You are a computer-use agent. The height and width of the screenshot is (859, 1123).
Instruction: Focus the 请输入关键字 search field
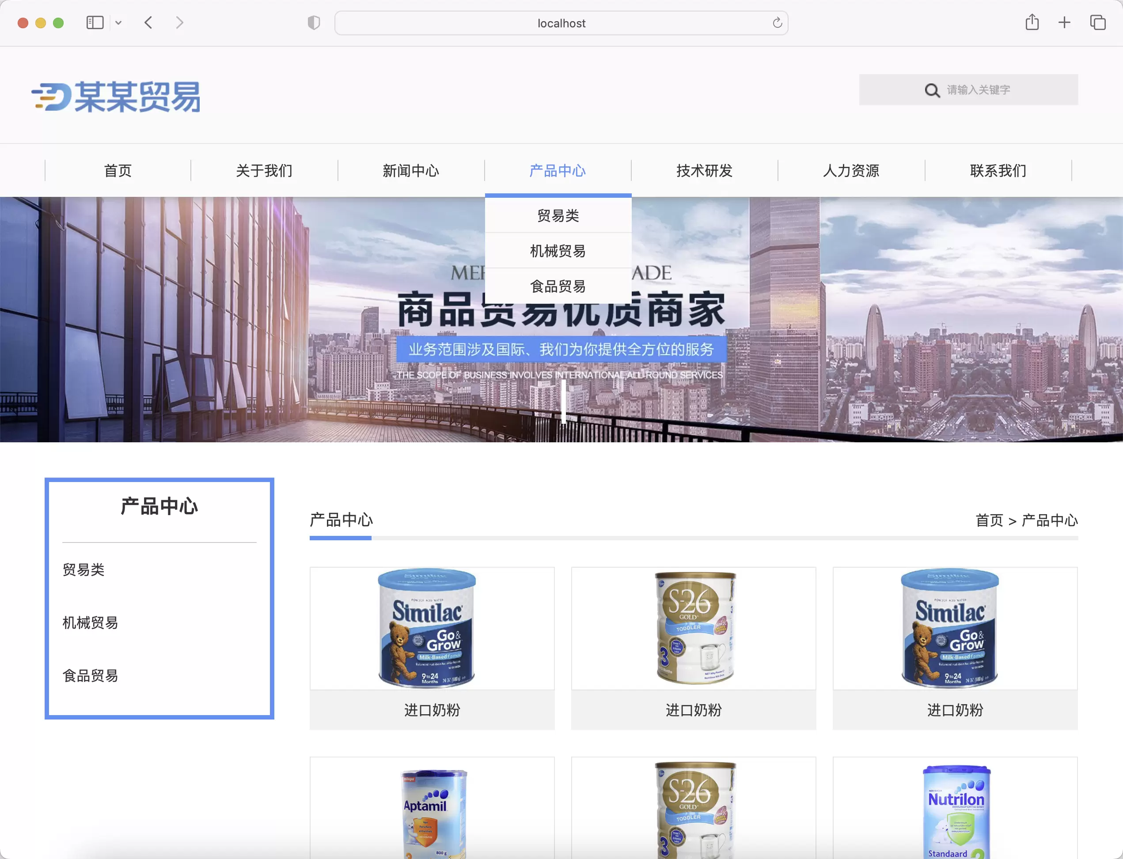(968, 90)
